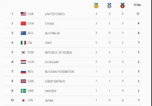Click the China flag icon
Image resolution: width=152 pixels, height=106 pixels.
(x=23, y=24)
